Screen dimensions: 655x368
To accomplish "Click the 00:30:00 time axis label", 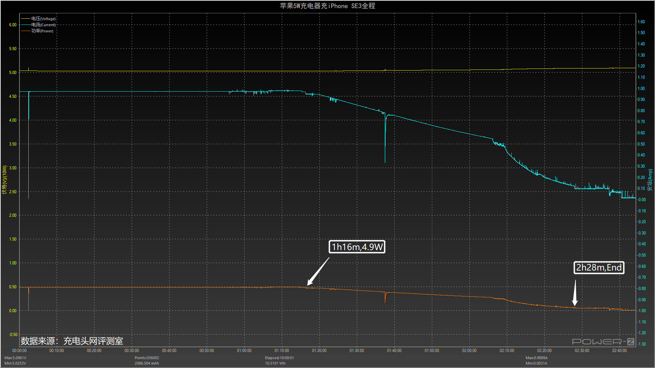I will (x=132, y=351).
